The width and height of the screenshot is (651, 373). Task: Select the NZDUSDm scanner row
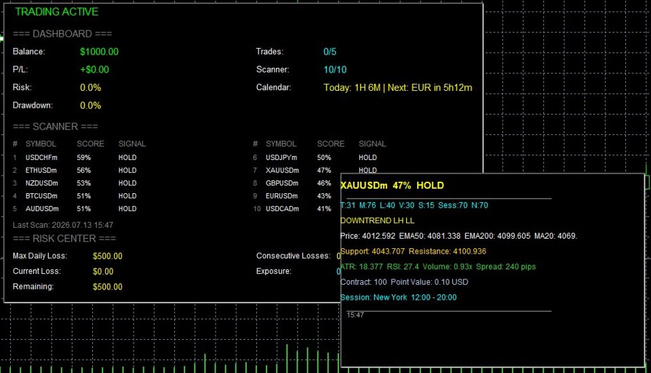point(75,183)
